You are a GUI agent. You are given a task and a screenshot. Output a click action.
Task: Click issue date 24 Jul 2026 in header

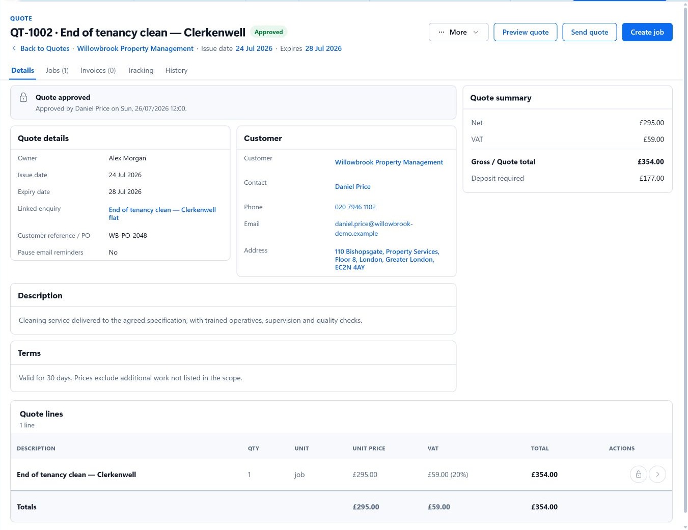[x=254, y=48]
